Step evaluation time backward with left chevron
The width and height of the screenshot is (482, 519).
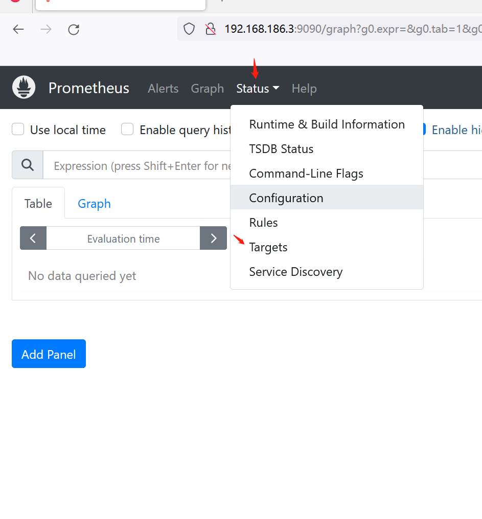tap(33, 239)
